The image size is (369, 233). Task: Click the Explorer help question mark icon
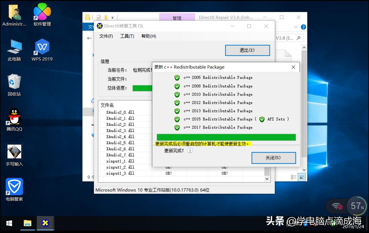point(303,27)
